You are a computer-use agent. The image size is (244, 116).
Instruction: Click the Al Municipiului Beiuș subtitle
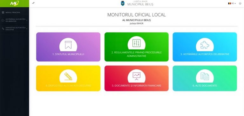click(137, 20)
